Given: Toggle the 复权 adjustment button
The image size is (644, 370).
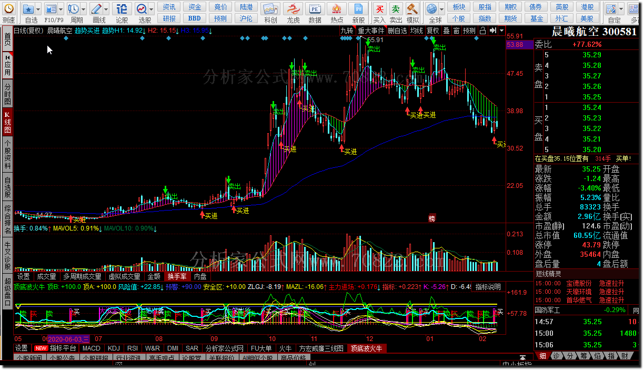Looking at the screenshot, I should (432, 31).
